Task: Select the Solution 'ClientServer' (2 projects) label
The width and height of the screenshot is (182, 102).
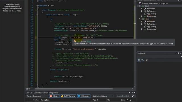Action: [x=155, y=3]
